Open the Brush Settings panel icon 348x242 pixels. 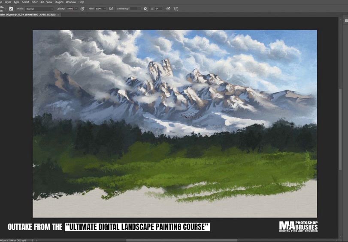click(x=11, y=9)
